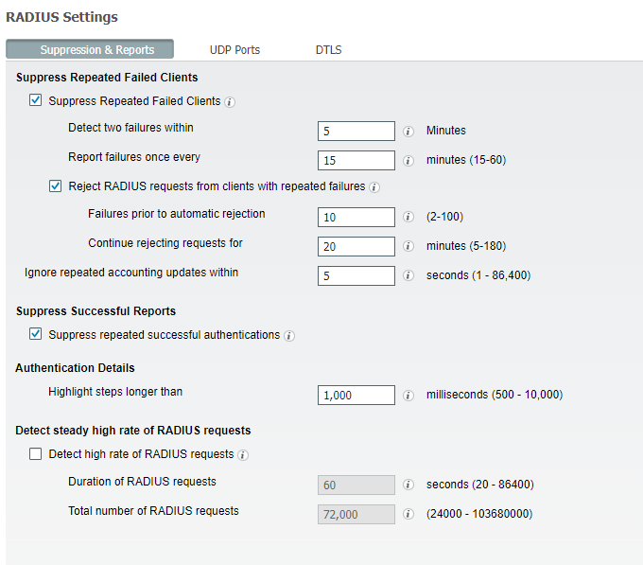Click Failures prior to automatic rejection field
The image size is (643, 565).
[x=356, y=217]
